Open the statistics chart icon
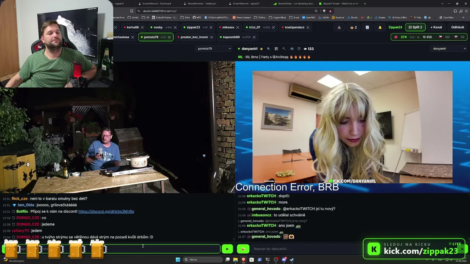470x264 pixels. [x=367, y=27]
